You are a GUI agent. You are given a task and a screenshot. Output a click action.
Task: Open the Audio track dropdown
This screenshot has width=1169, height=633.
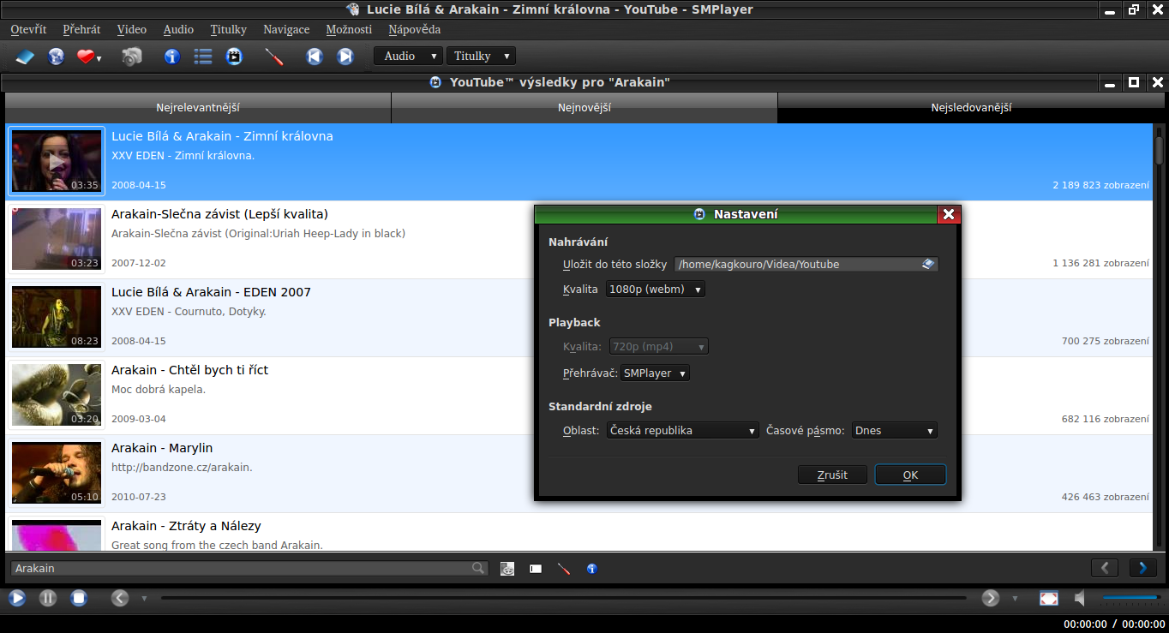(x=408, y=56)
